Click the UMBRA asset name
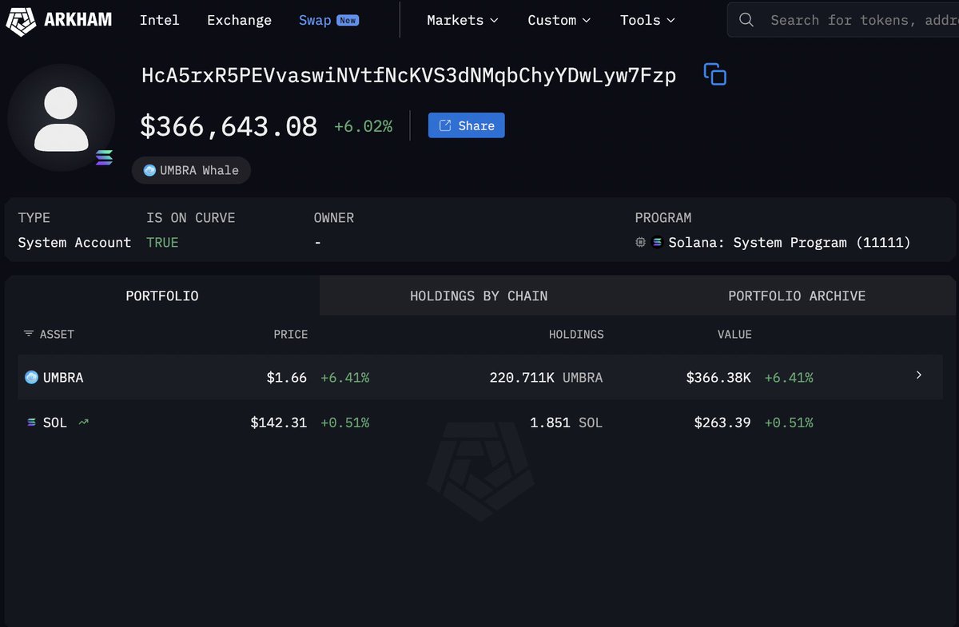Image resolution: width=959 pixels, height=627 pixels. 63,377
